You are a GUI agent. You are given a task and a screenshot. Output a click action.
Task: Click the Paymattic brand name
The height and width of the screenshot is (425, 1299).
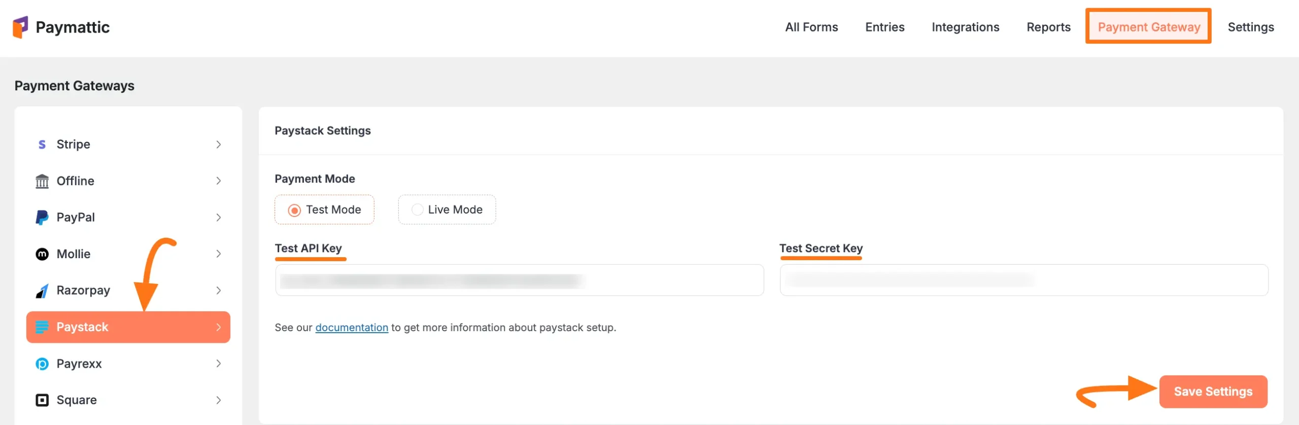coord(73,27)
